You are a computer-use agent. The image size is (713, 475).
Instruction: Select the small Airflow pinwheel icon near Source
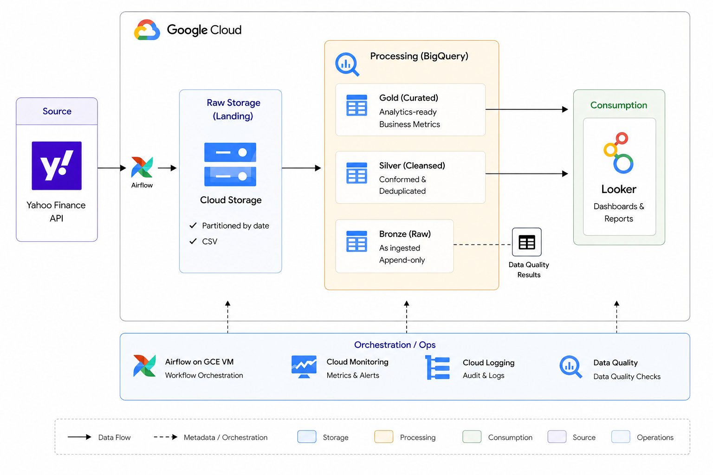coord(142,167)
